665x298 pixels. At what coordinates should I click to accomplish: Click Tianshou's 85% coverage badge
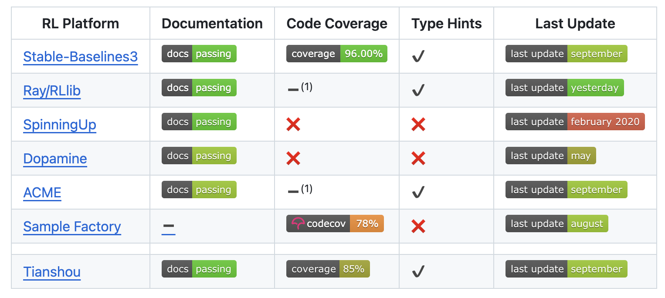point(328,269)
